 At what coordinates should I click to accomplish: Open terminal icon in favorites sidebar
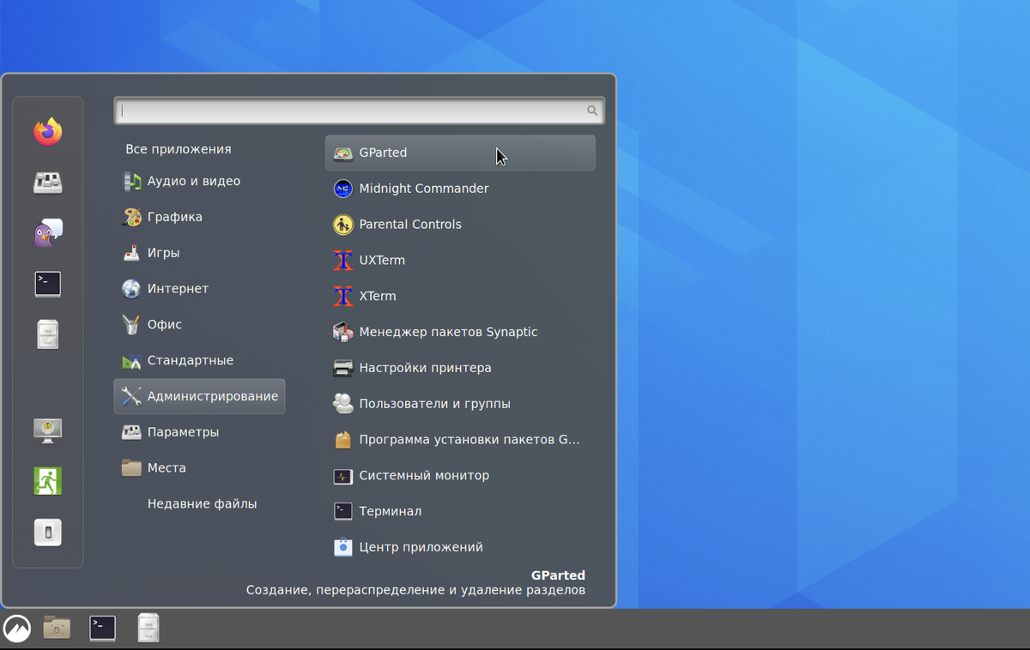[48, 284]
